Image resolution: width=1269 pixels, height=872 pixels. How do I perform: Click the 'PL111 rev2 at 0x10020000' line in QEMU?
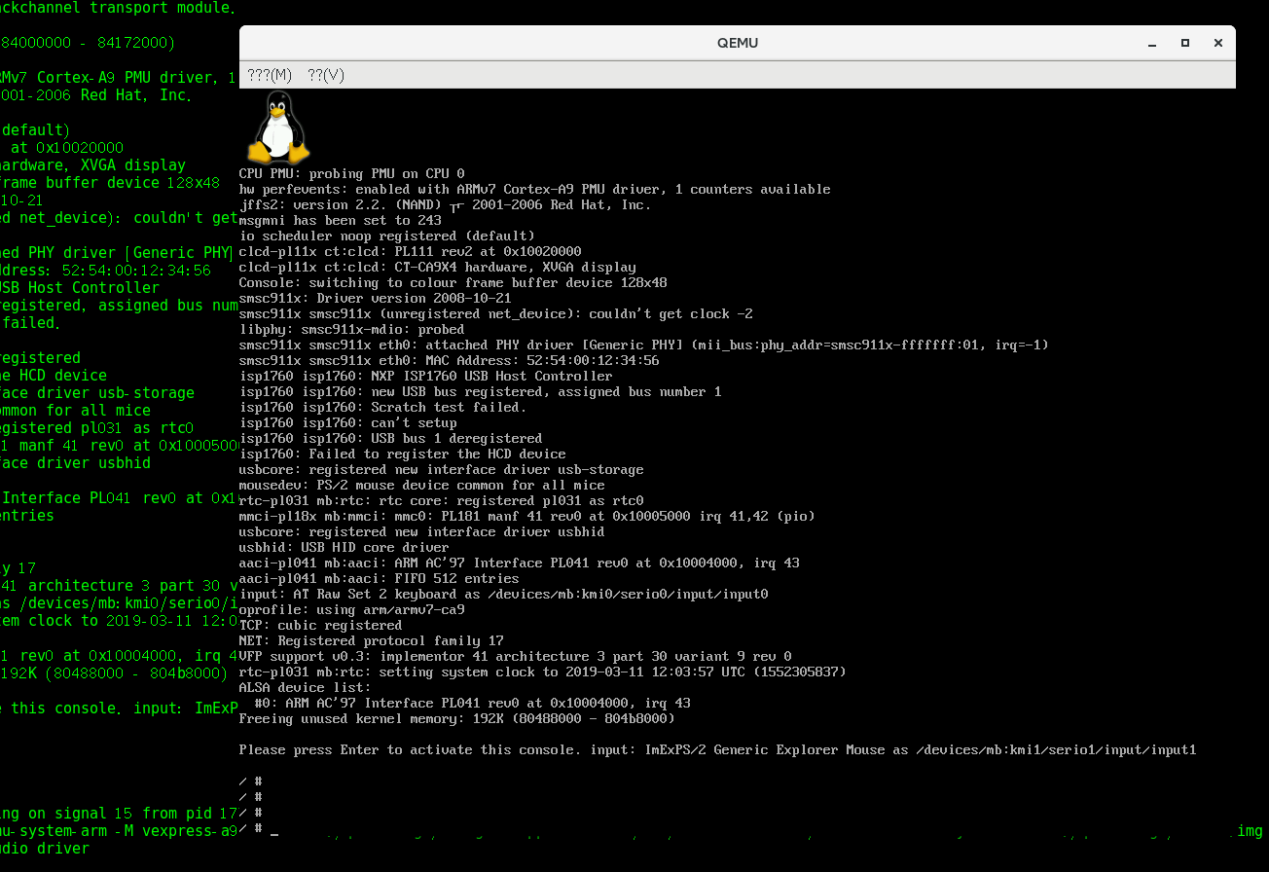point(410,252)
